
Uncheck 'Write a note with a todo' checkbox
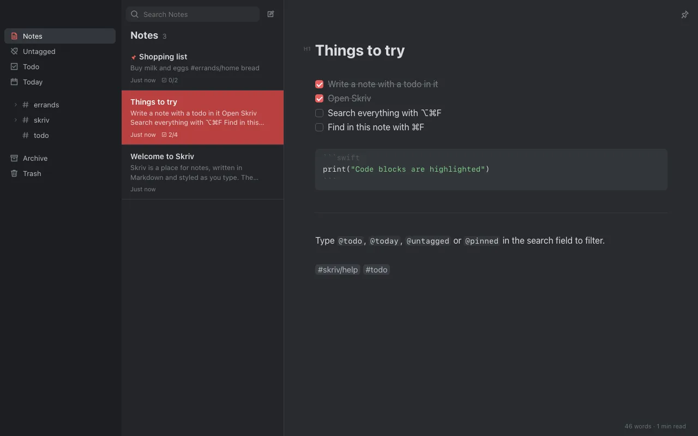[x=320, y=84]
